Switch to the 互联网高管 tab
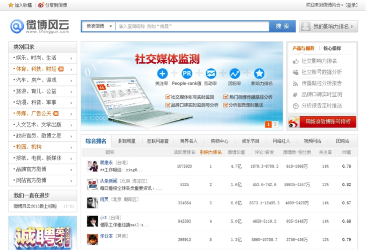Image resolution: width=366 pixels, height=250 pixels. [158, 141]
